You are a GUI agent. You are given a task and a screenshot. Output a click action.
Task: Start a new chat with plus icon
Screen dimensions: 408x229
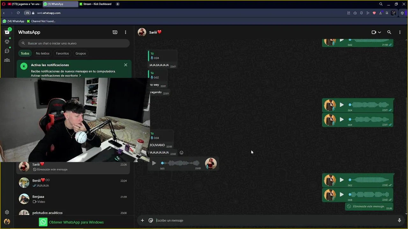[115, 32]
